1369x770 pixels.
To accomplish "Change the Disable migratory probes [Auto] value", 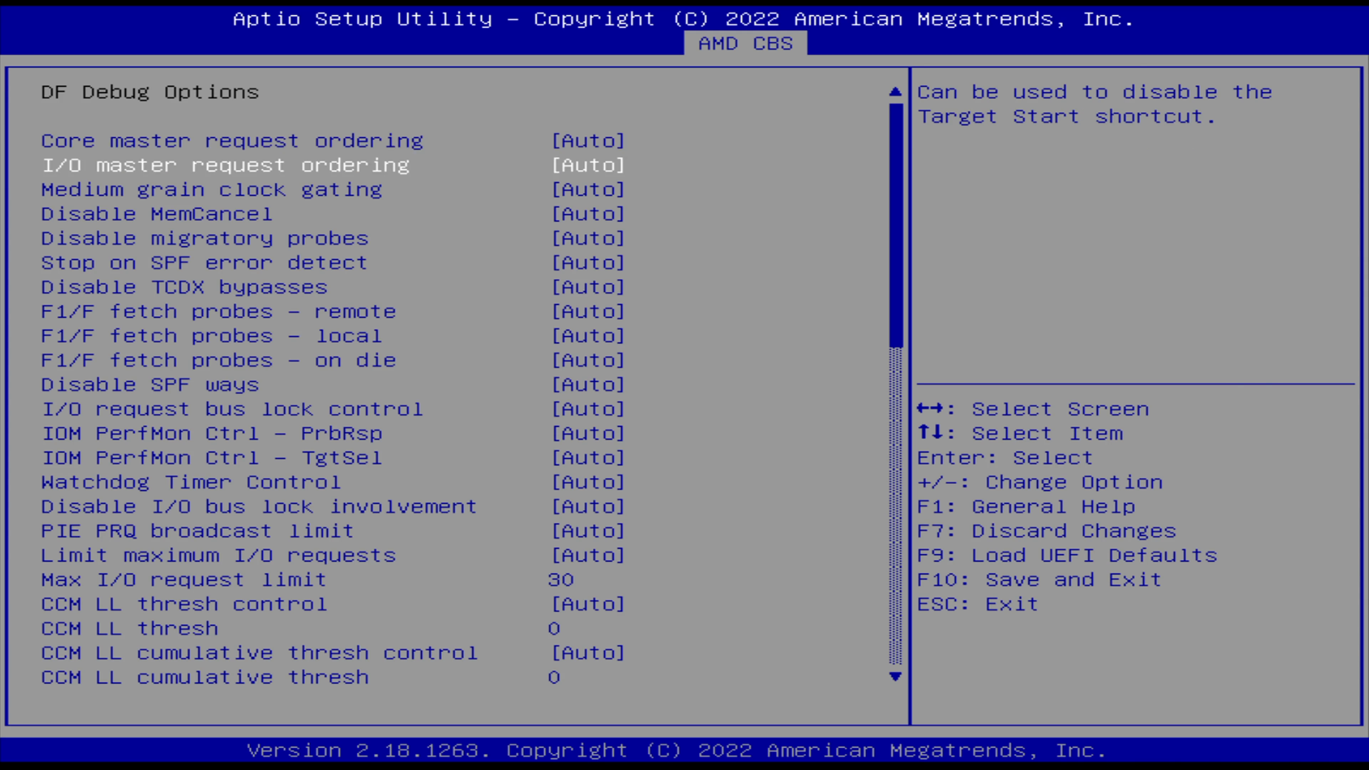I will (x=588, y=238).
